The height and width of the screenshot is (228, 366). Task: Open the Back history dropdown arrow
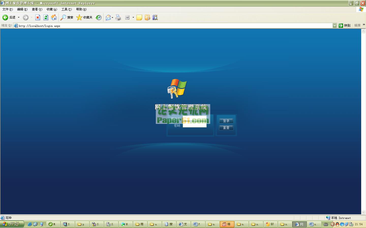pyautogui.click(x=19, y=17)
